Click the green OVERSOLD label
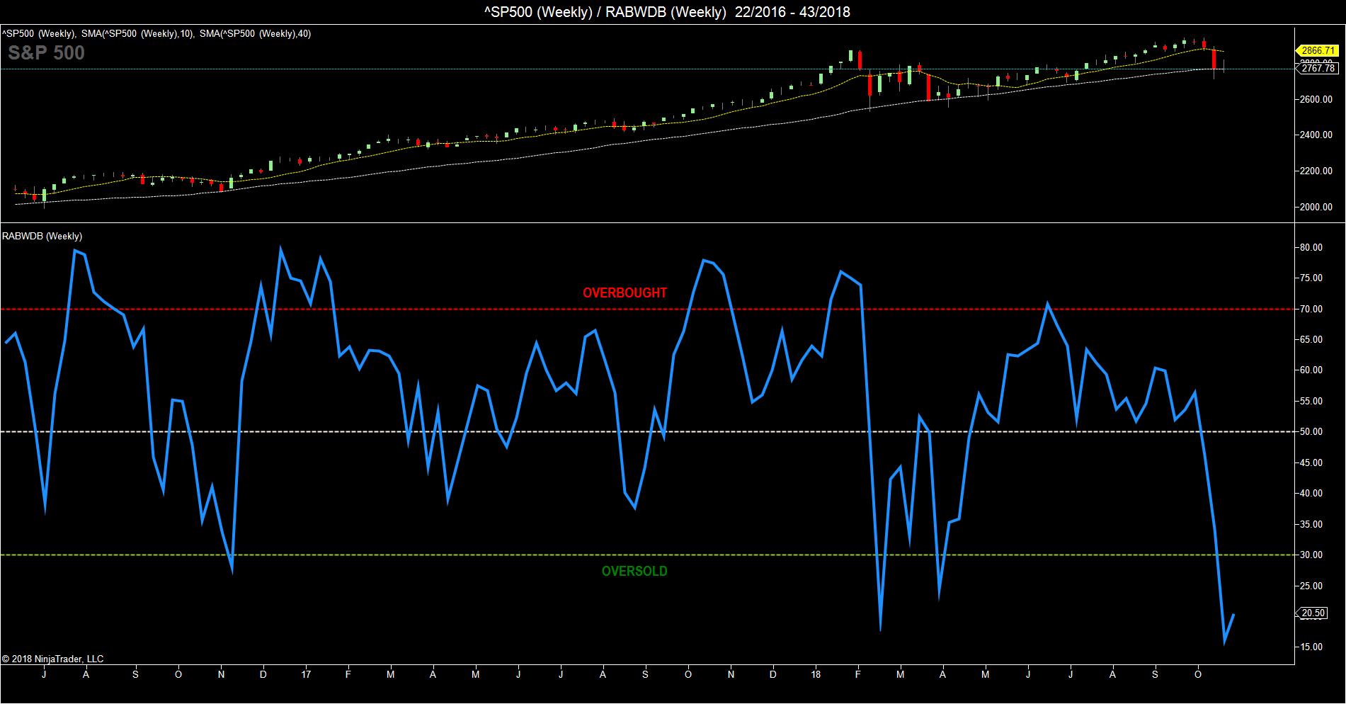1346x704 pixels. tap(634, 572)
